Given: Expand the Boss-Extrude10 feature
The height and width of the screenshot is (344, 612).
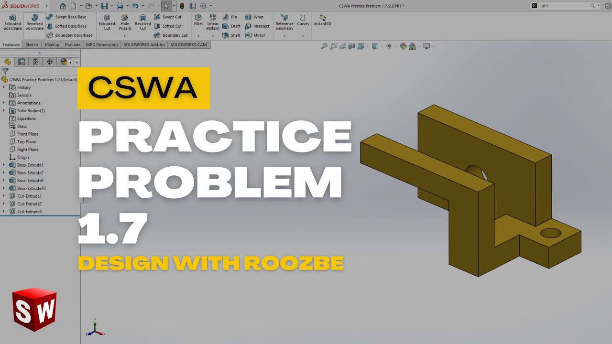Looking at the screenshot, I should pos(4,188).
